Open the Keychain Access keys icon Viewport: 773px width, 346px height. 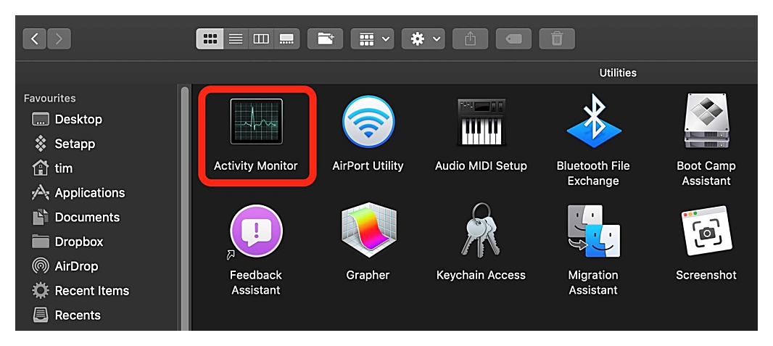(x=480, y=229)
